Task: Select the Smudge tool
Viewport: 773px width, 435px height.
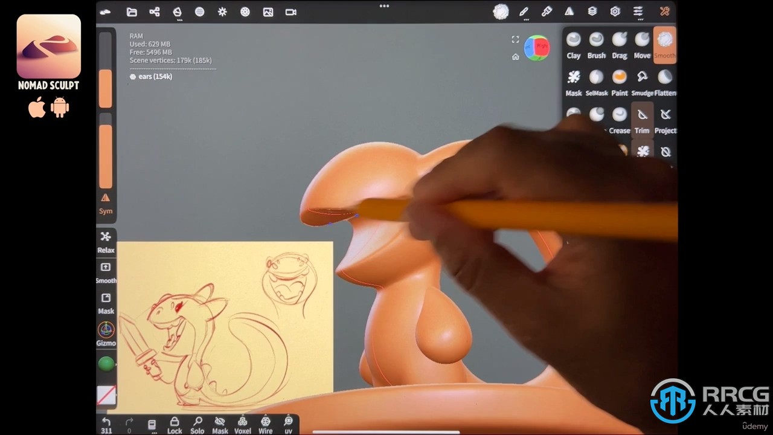Action: click(642, 83)
